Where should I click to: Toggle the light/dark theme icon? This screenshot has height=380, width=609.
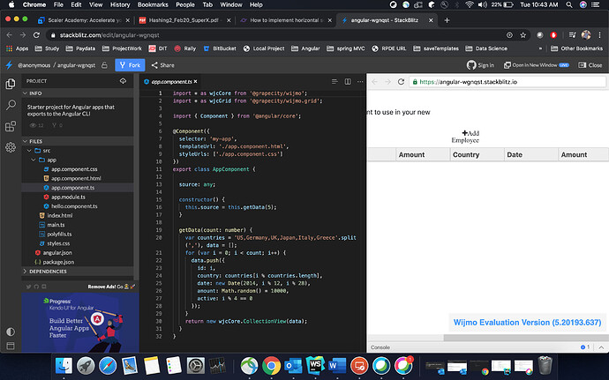tap(11, 332)
